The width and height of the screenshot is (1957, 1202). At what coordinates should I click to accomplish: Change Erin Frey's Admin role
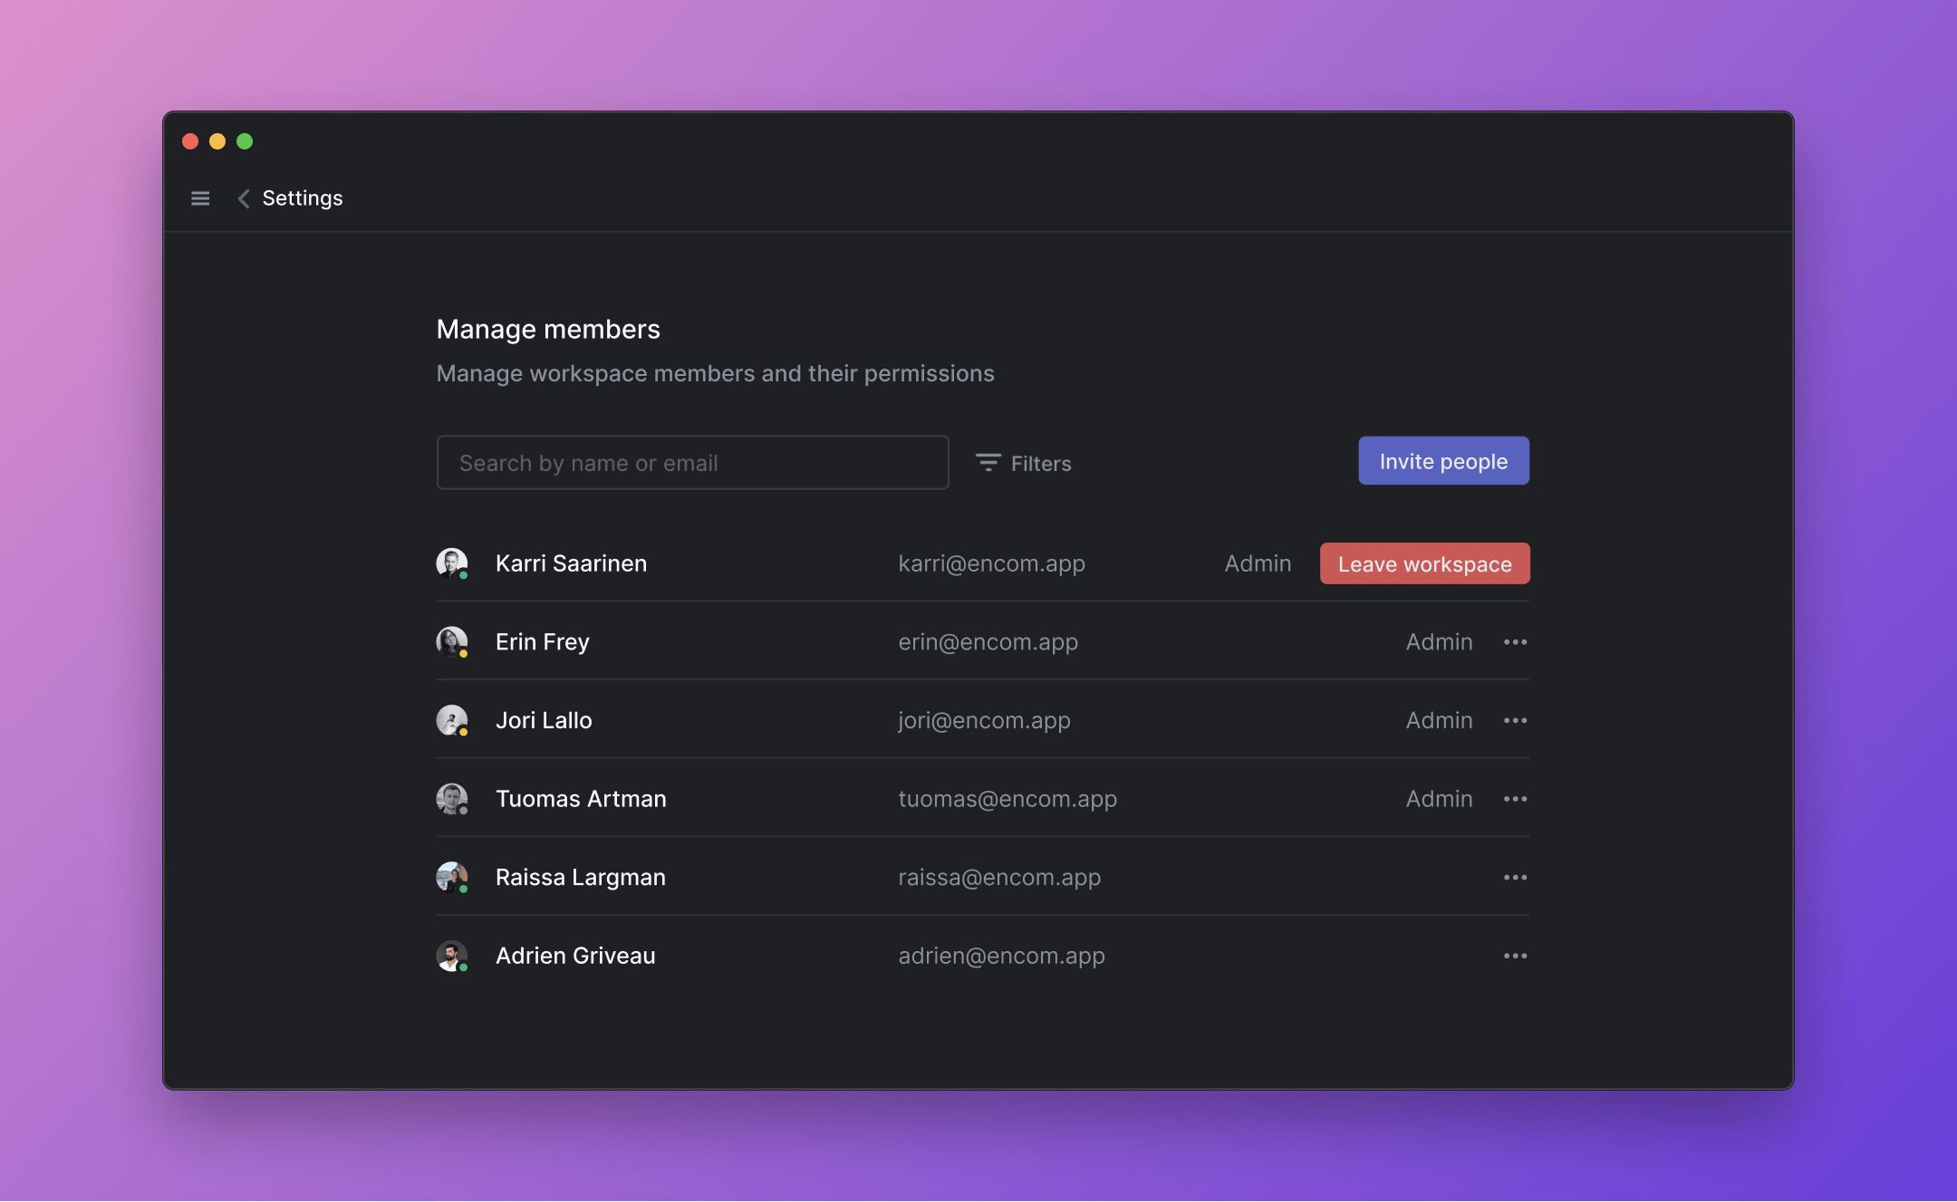click(1439, 642)
